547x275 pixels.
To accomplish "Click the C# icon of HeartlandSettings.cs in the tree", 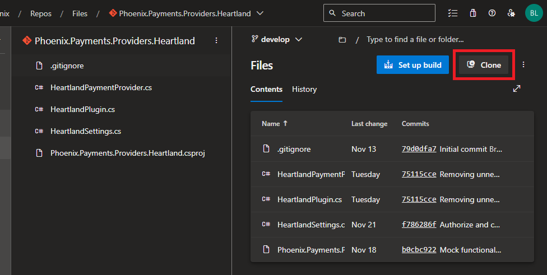I will click(x=39, y=131).
